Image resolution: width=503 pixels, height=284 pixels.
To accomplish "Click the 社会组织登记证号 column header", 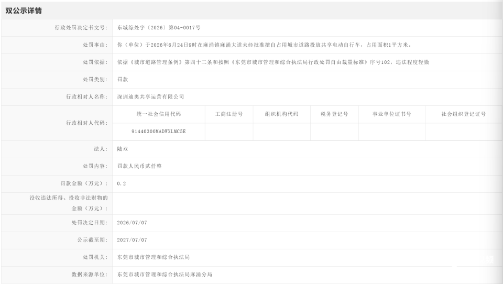I will (x=464, y=114).
